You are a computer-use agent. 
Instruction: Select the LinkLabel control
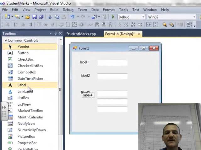pyautogui.click(x=30, y=92)
